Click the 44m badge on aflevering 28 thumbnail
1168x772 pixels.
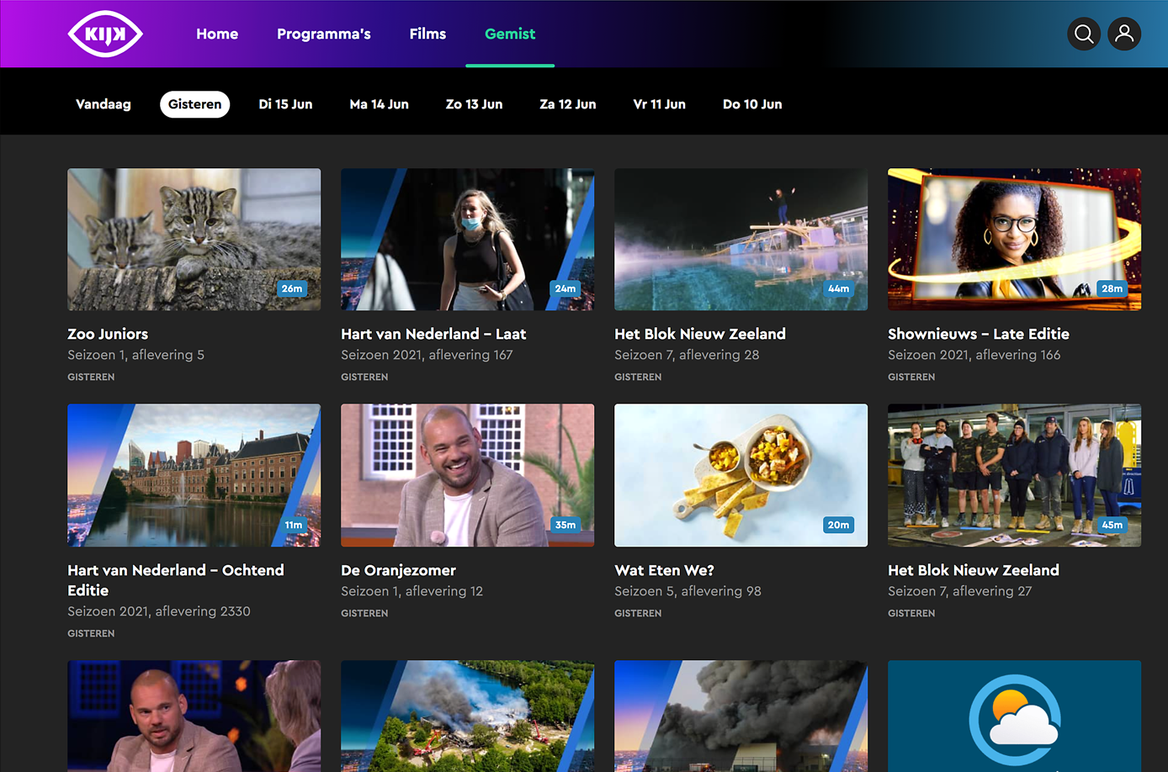(839, 288)
